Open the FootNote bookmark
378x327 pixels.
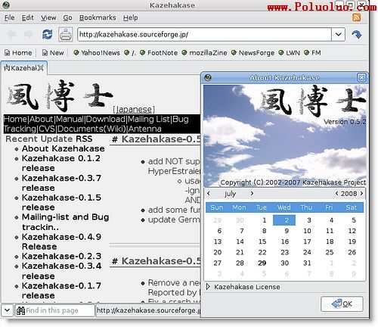(159, 53)
